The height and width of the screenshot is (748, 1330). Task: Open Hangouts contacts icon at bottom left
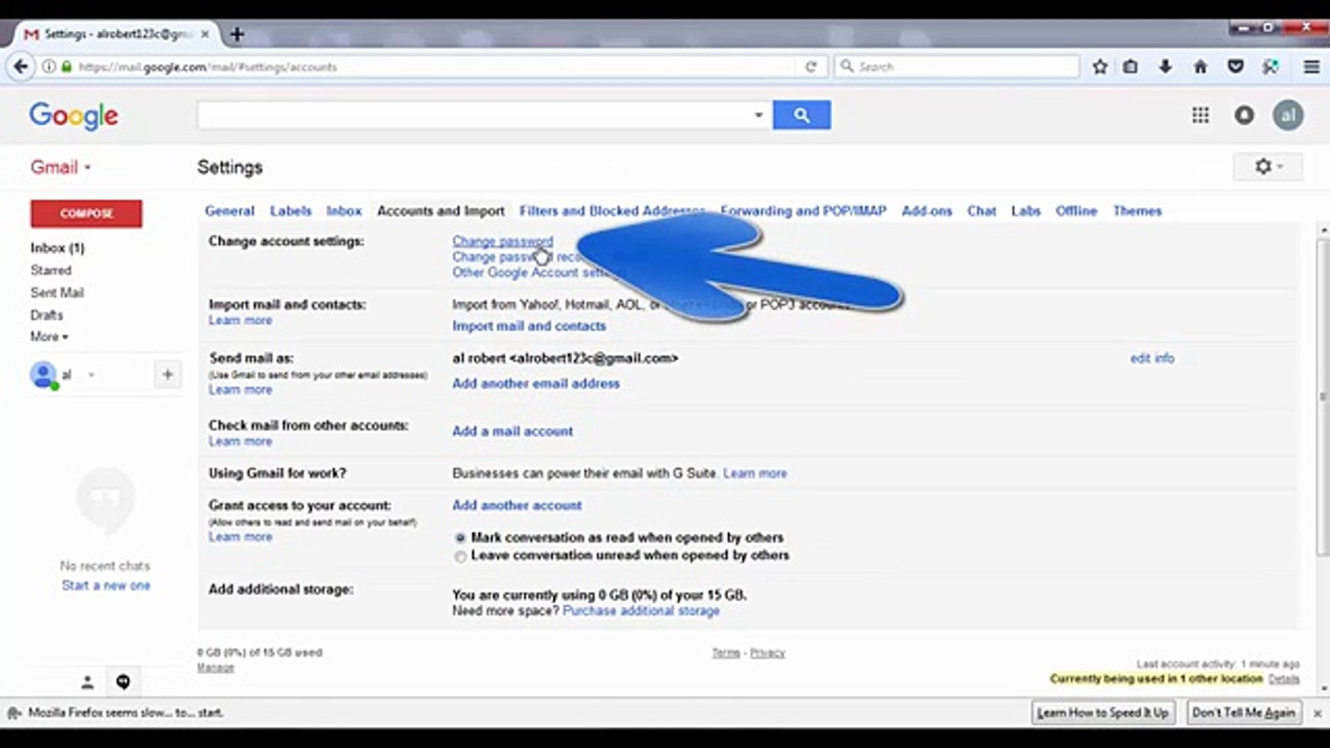pos(87,682)
